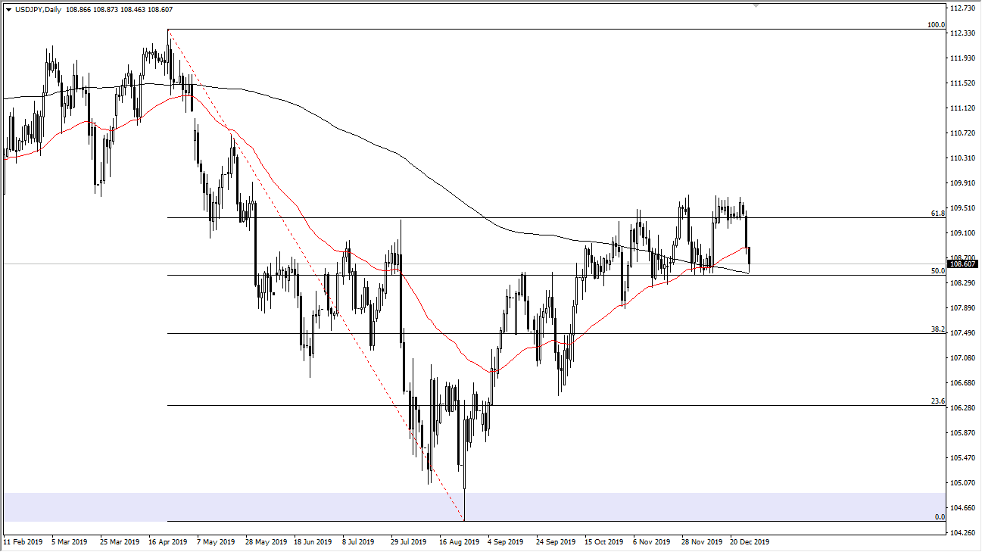Click the 11 Feb 2019 date label

(25, 542)
